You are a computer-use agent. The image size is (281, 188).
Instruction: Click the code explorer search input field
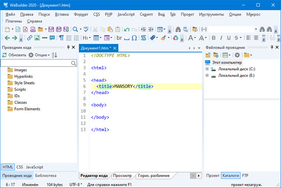tap(35, 63)
